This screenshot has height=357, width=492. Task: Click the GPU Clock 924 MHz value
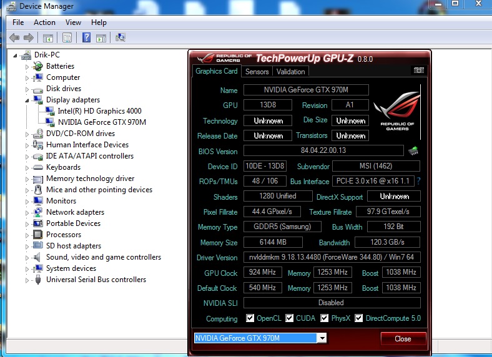(262, 272)
